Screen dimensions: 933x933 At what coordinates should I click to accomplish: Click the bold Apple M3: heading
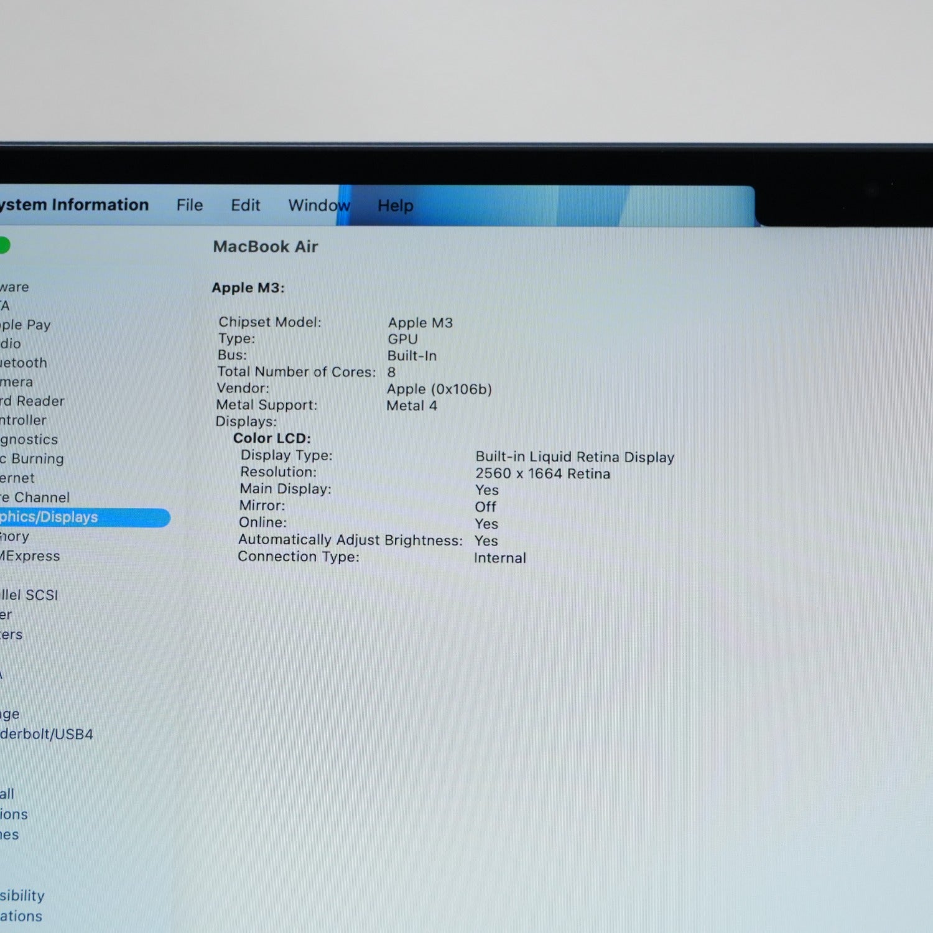(248, 288)
